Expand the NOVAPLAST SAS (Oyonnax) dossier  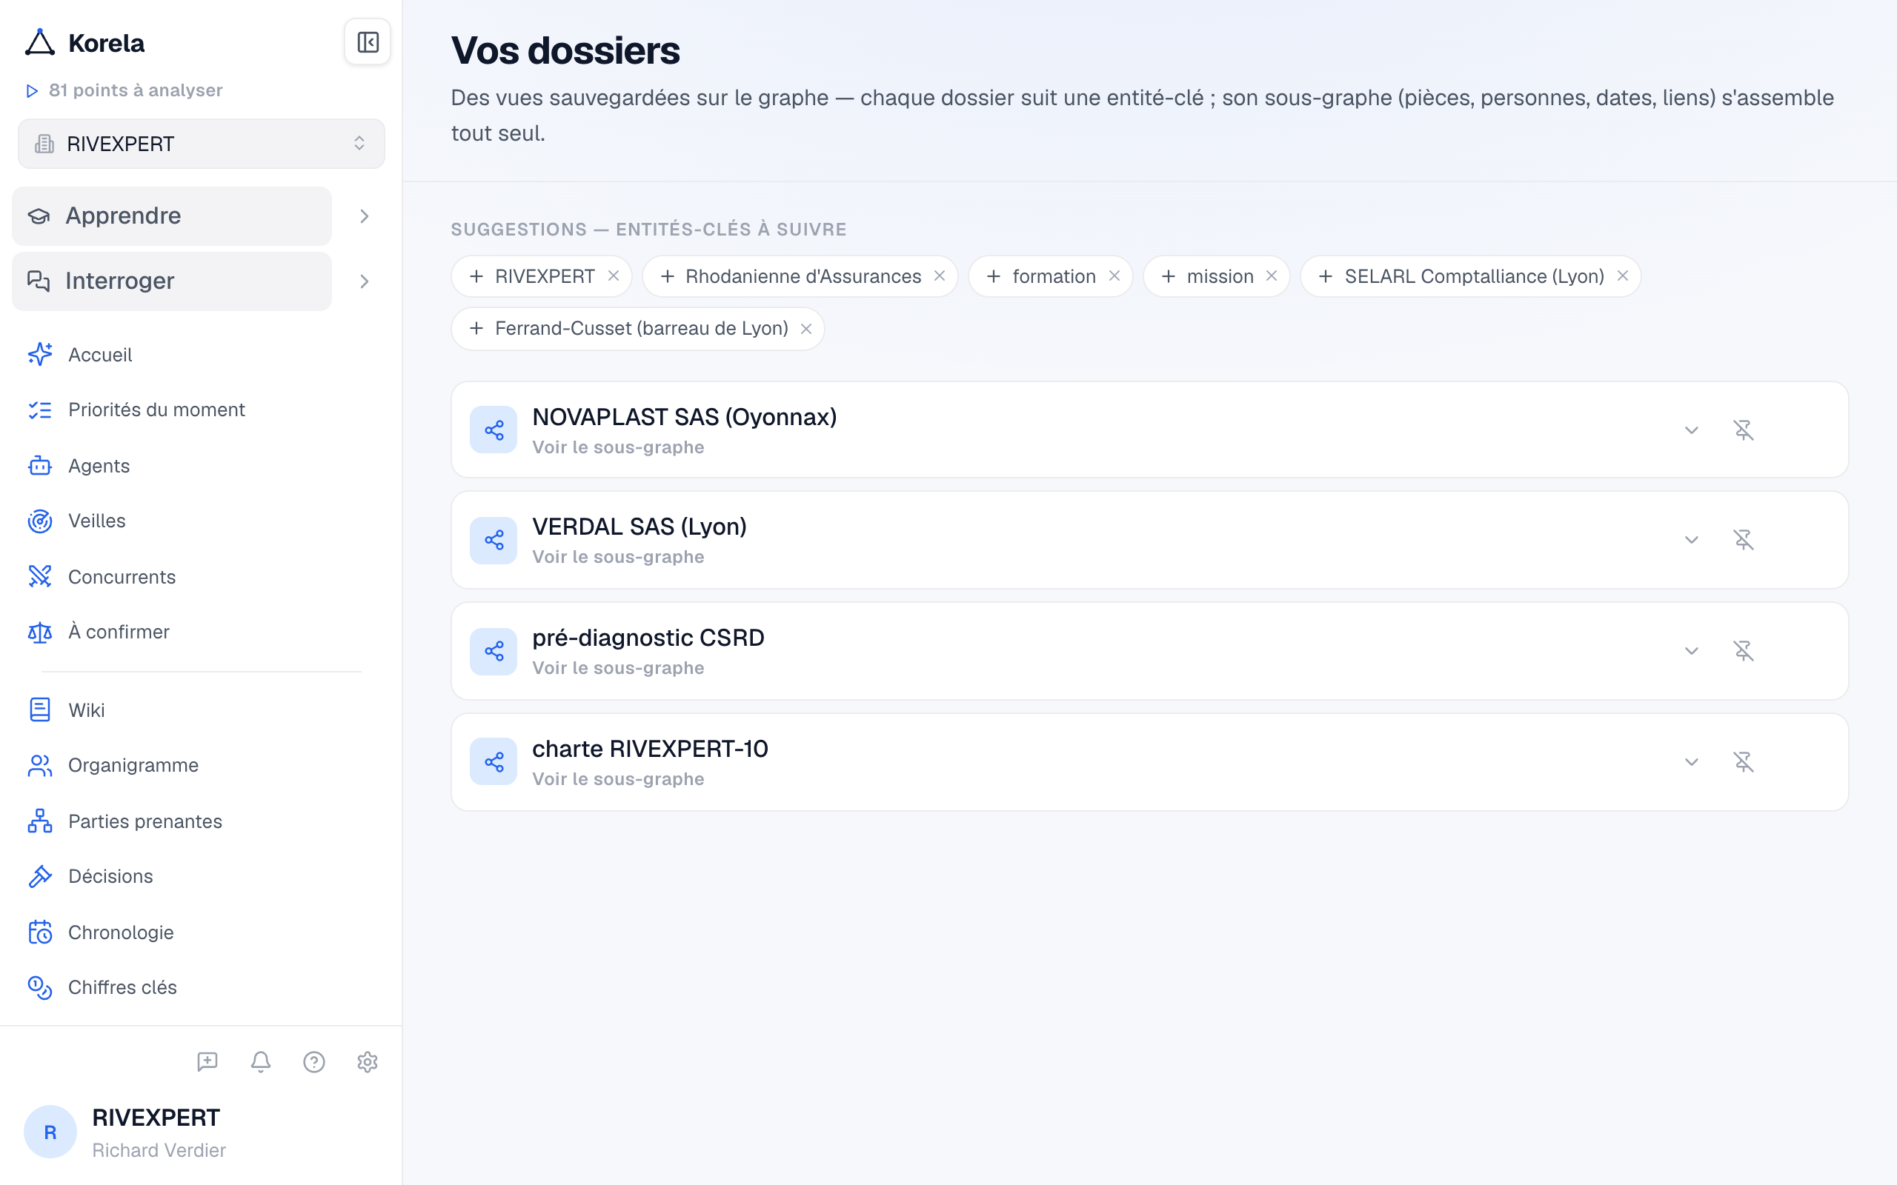tap(1692, 430)
